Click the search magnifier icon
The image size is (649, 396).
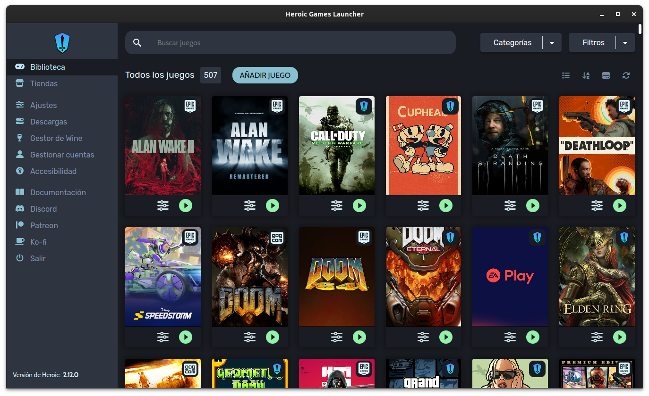coord(137,43)
